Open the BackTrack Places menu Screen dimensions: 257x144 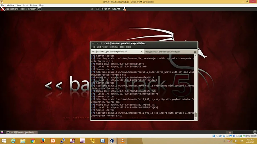coord(23,9)
